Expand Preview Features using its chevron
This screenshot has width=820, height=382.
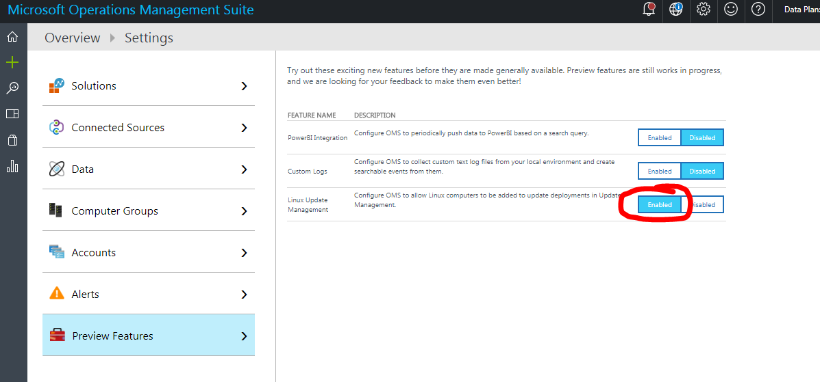tap(244, 336)
